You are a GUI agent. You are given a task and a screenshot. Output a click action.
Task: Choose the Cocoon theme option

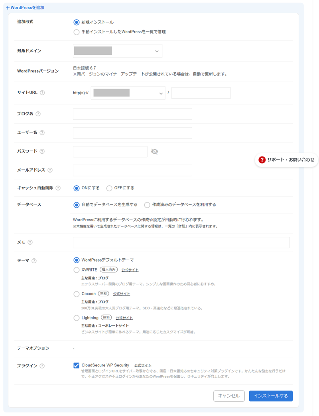(x=77, y=294)
